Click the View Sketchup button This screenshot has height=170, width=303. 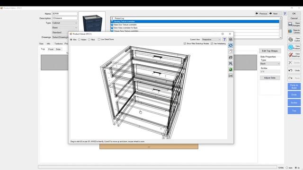pos(294,55)
